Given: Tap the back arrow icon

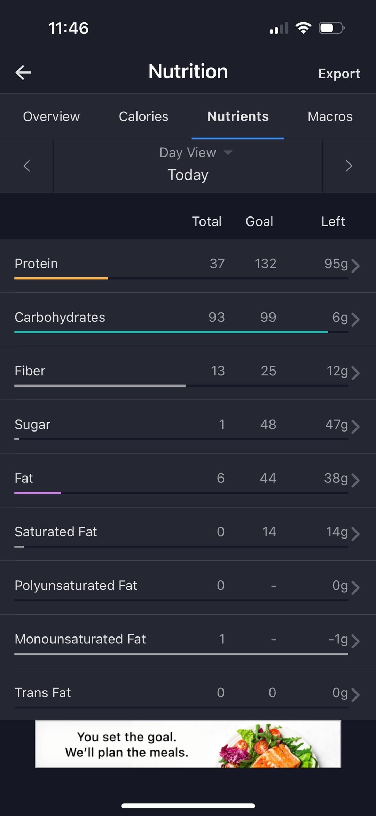Looking at the screenshot, I should tap(23, 73).
